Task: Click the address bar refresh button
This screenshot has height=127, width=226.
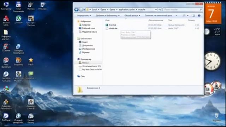Action: tap(160, 10)
